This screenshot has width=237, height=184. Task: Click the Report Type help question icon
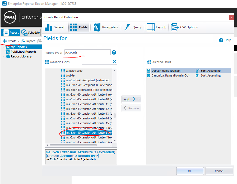(x=114, y=52)
